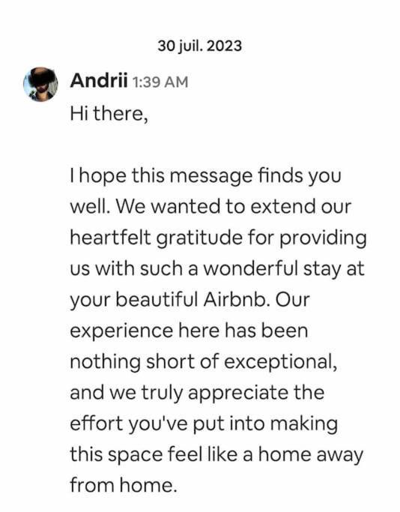This screenshot has width=400, height=512.
Task: Click the line 'effort you've put into making'
Action: [204, 424]
